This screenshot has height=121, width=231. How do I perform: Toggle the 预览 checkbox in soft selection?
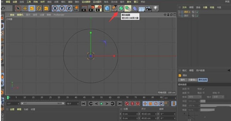click(204, 89)
